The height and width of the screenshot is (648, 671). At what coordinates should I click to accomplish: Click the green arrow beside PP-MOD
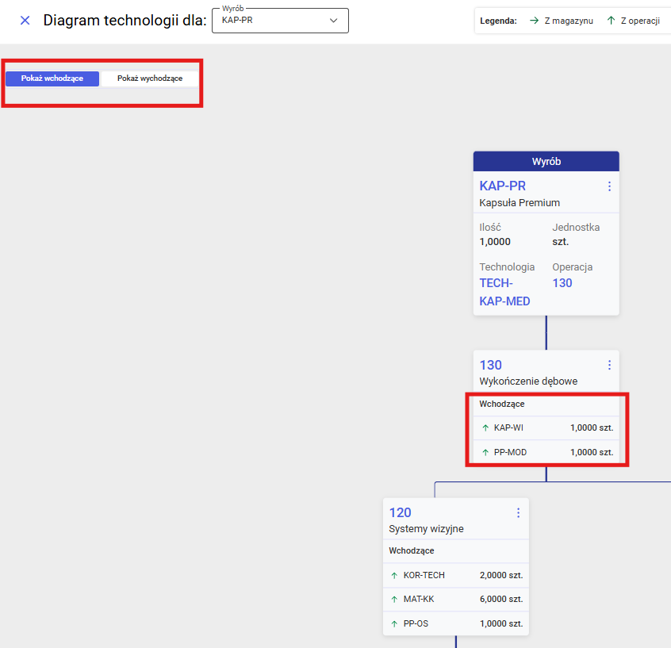485,452
